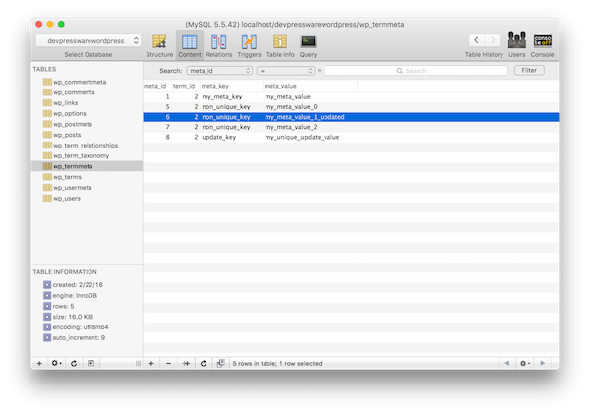Go to the next page of rows
The image size is (590, 414).
tap(542, 363)
